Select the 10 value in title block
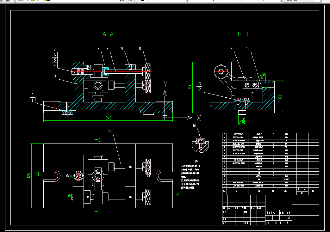330x232 pixels. (288, 218)
